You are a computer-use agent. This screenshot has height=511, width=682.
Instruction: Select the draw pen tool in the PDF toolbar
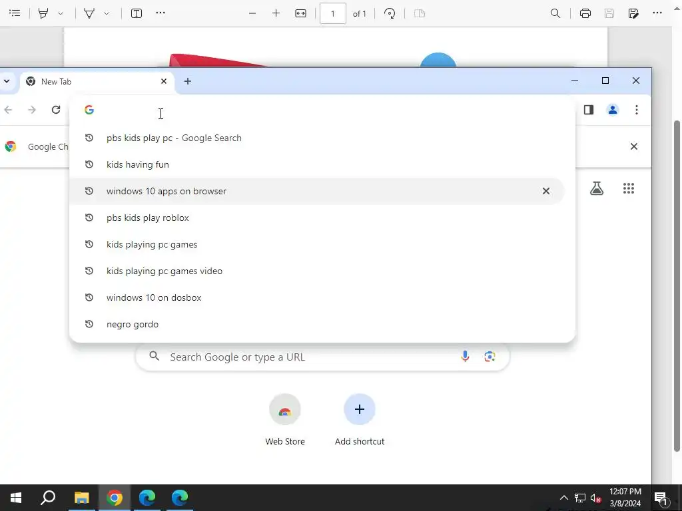tap(89, 13)
